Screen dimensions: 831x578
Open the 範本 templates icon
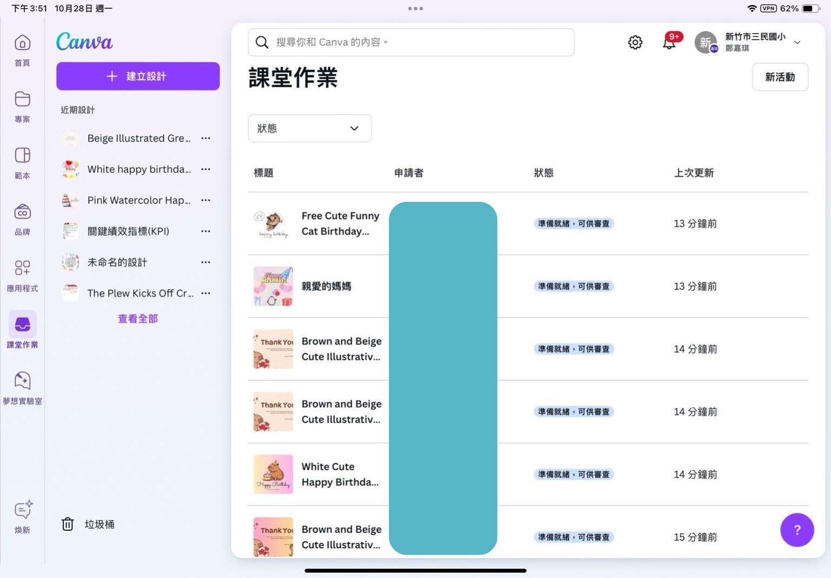point(22,156)
